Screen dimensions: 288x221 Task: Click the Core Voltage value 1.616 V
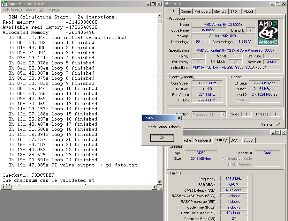(x=245, y=42)
